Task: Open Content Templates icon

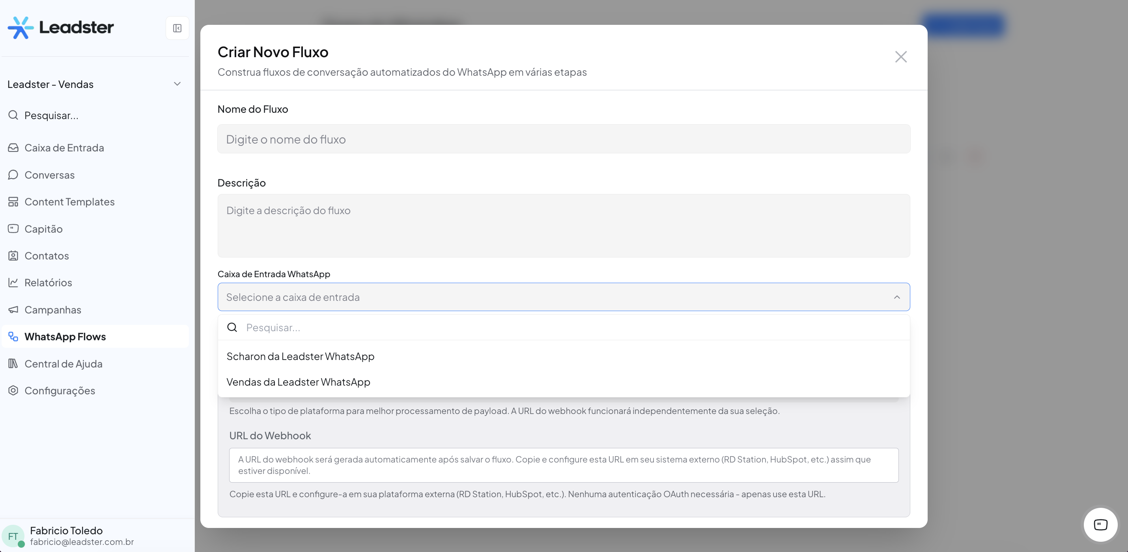Action: click(x=13, y=202)
